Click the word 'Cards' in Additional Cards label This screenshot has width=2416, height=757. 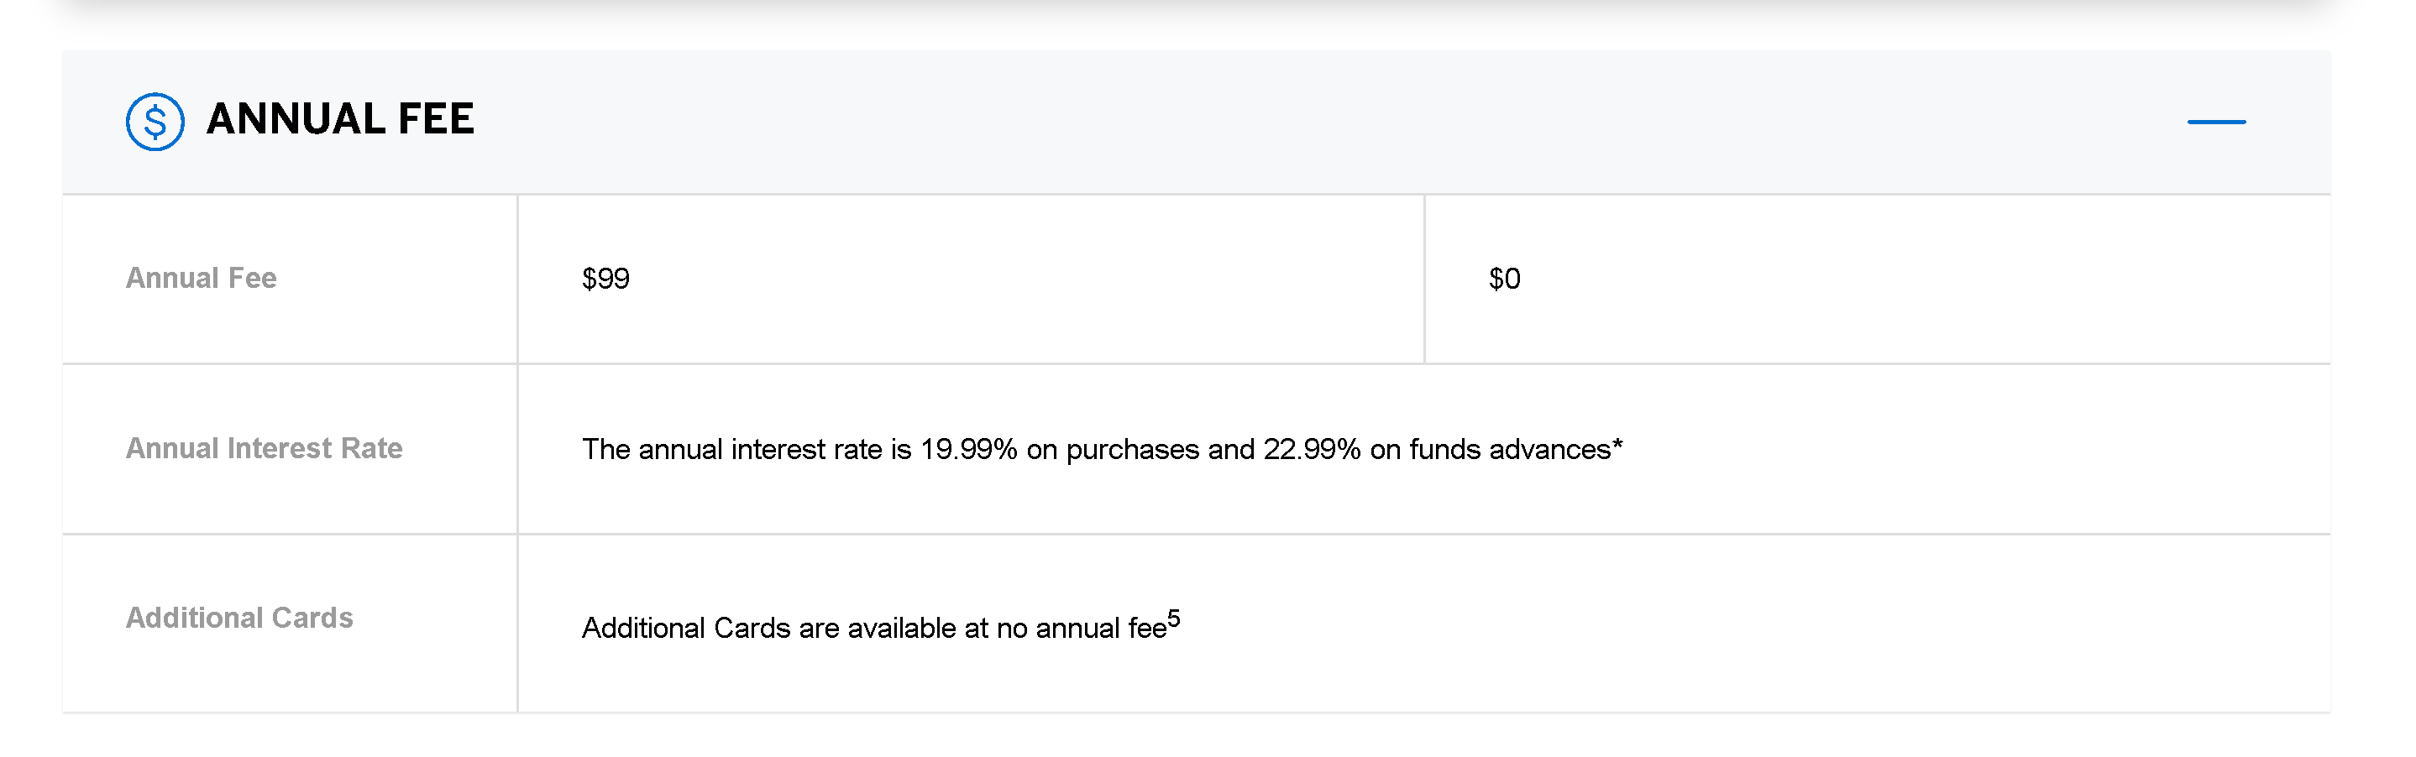(312, 619)
